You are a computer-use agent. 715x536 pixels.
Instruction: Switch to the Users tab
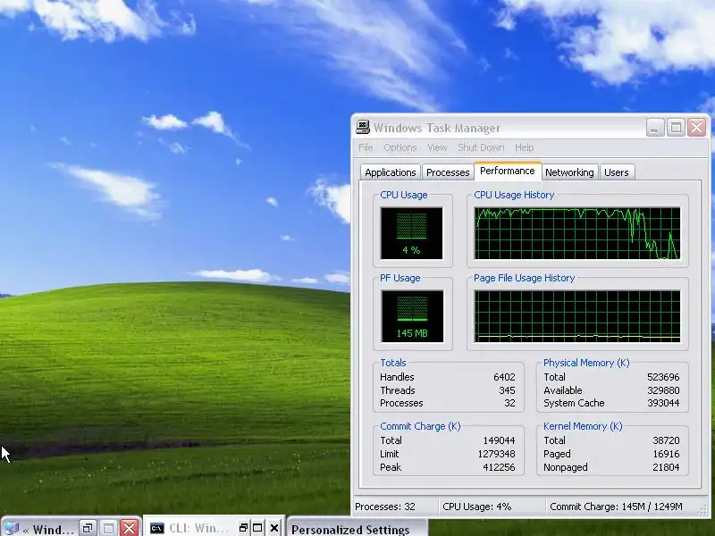click(x=617, y=172)
